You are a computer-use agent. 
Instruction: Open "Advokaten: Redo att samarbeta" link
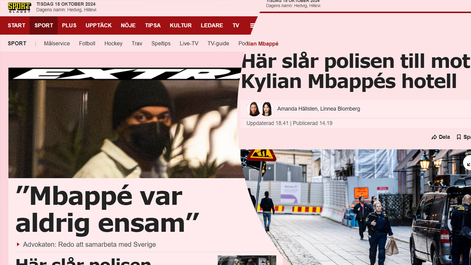89,245
